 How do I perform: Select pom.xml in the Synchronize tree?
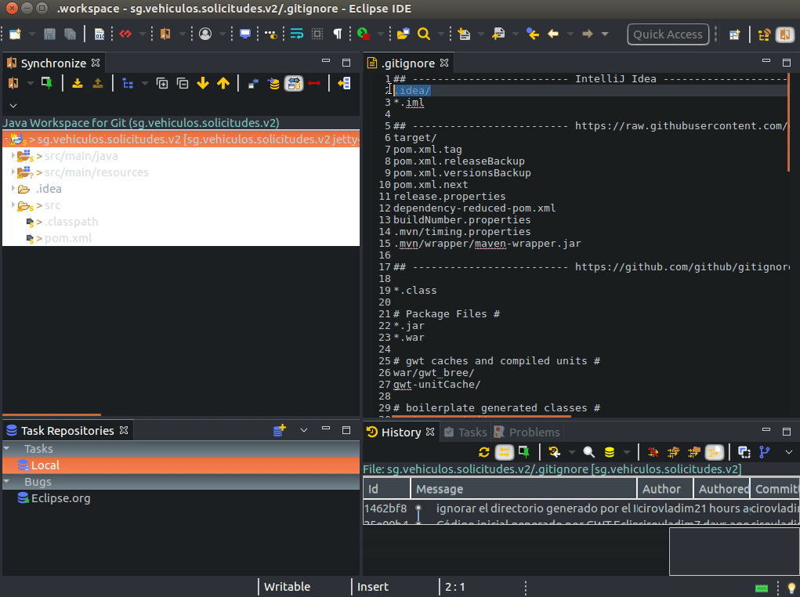[68, 238]
